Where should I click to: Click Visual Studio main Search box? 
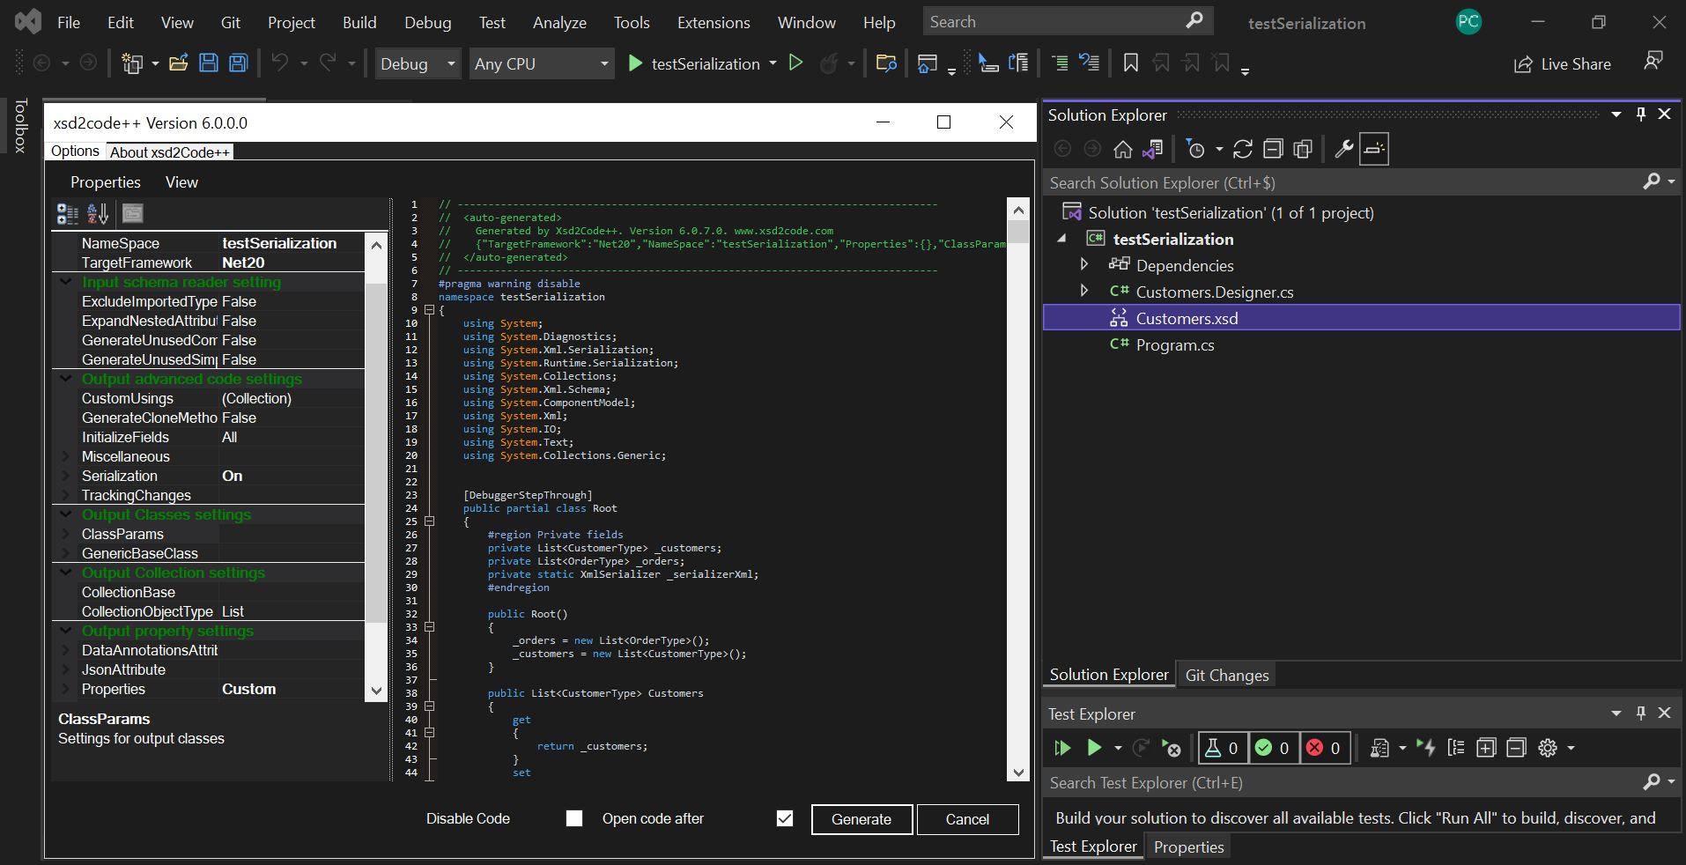click(x=1068, y=21)
